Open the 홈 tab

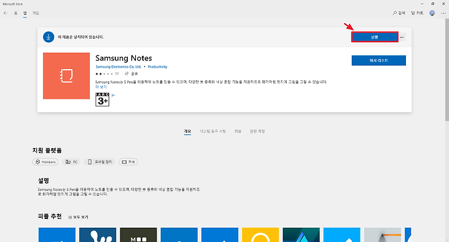pyautogui.click(x=16, y=13)
